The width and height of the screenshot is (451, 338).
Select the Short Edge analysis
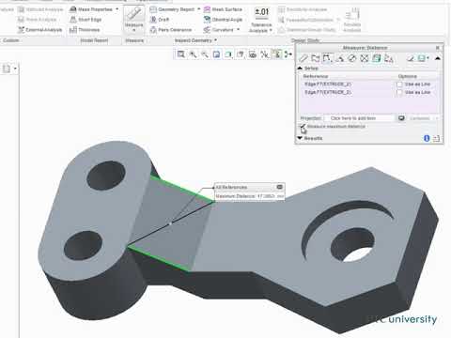click(x=86, y=20)
